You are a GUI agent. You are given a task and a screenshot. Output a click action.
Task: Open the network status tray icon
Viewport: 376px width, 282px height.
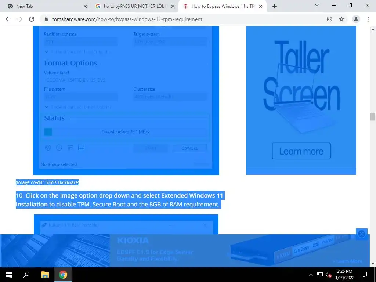click(x=320, y=275)
